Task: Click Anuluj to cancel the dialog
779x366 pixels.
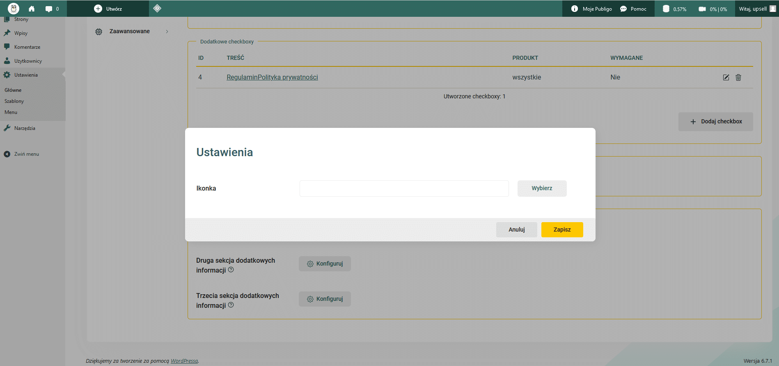Action: 517,230
